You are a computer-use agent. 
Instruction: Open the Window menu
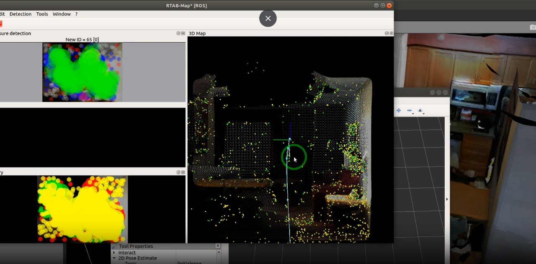click(x=62, y=14)
